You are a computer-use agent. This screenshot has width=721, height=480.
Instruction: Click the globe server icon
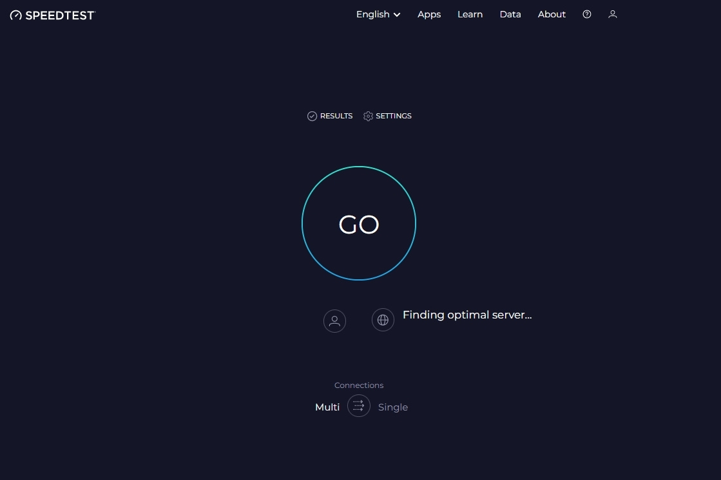[x=383, y=320]
